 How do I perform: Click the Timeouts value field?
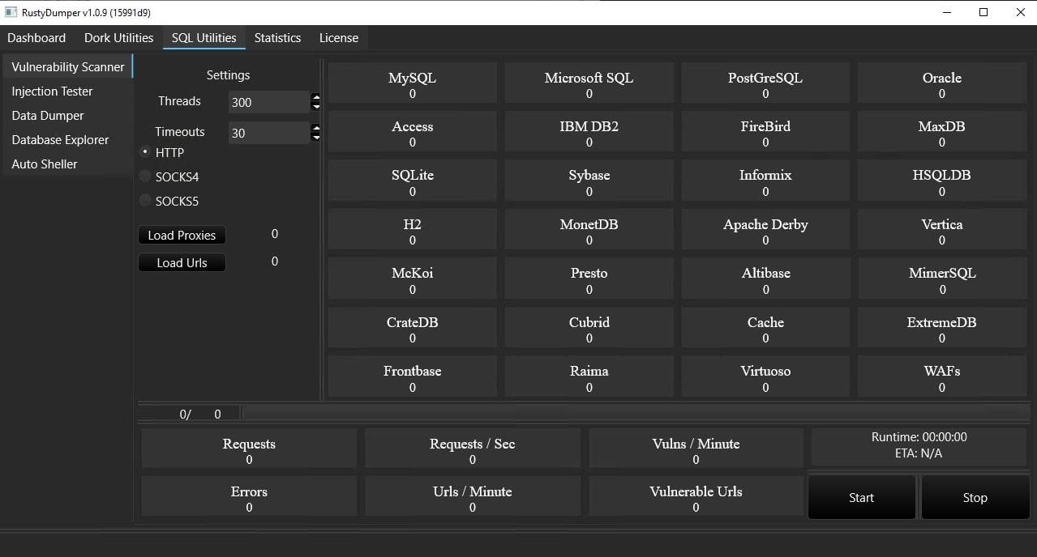(x=268, y=133)
